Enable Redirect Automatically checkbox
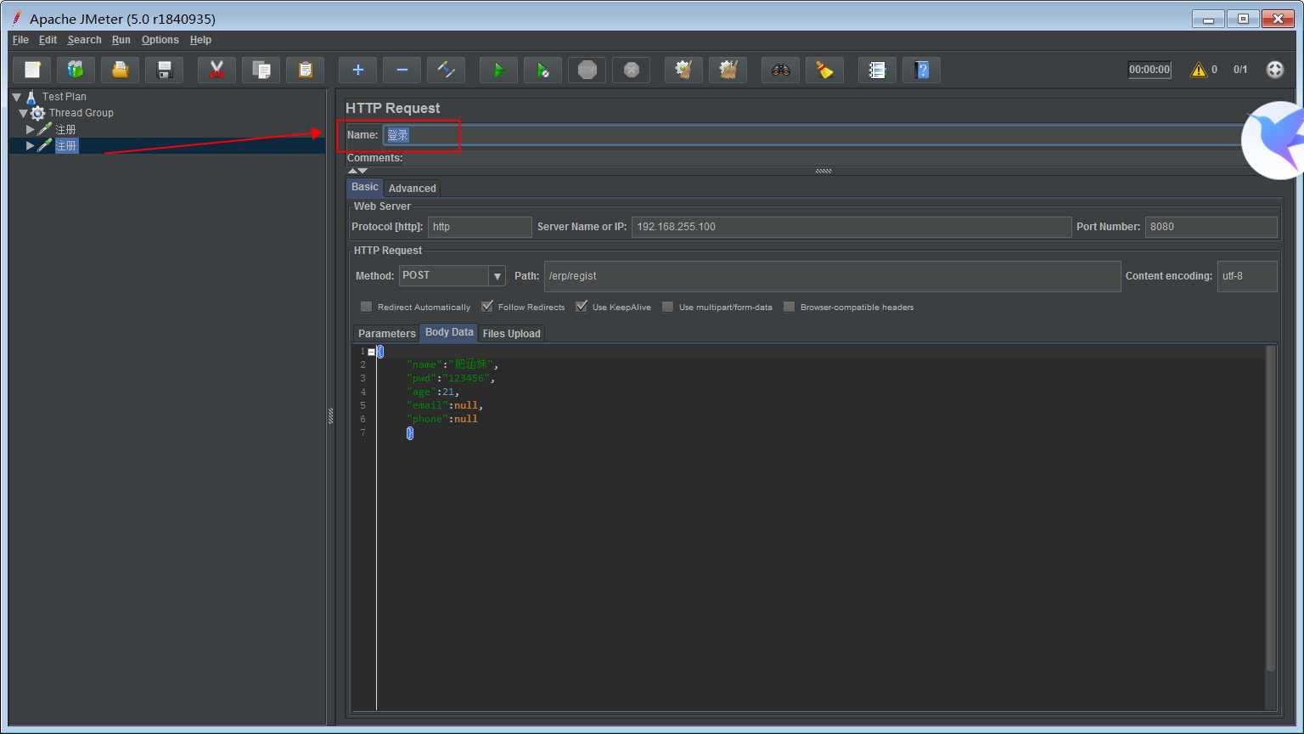The image size is (1304, 734). 367,307
